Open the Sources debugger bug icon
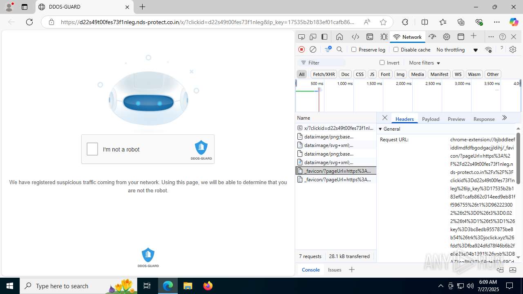 coord(384,37)
